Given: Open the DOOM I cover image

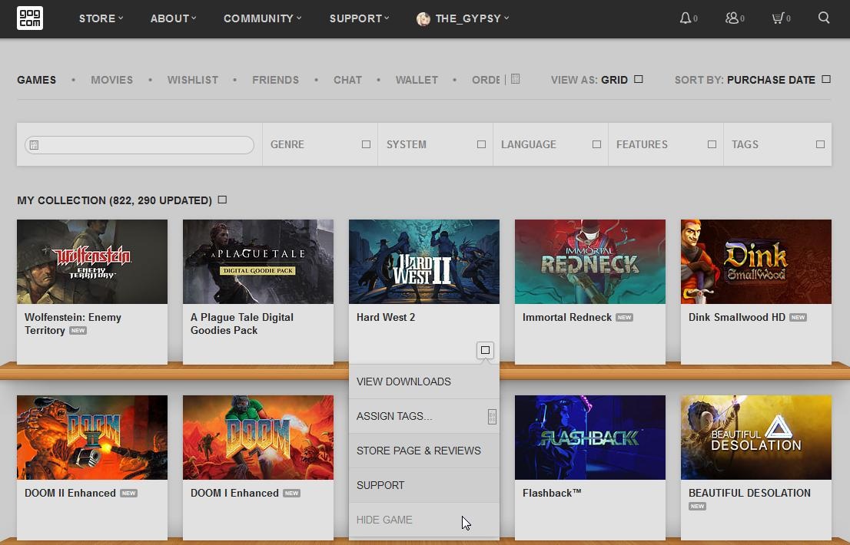Looking at the screenshot, I should 258,438.
